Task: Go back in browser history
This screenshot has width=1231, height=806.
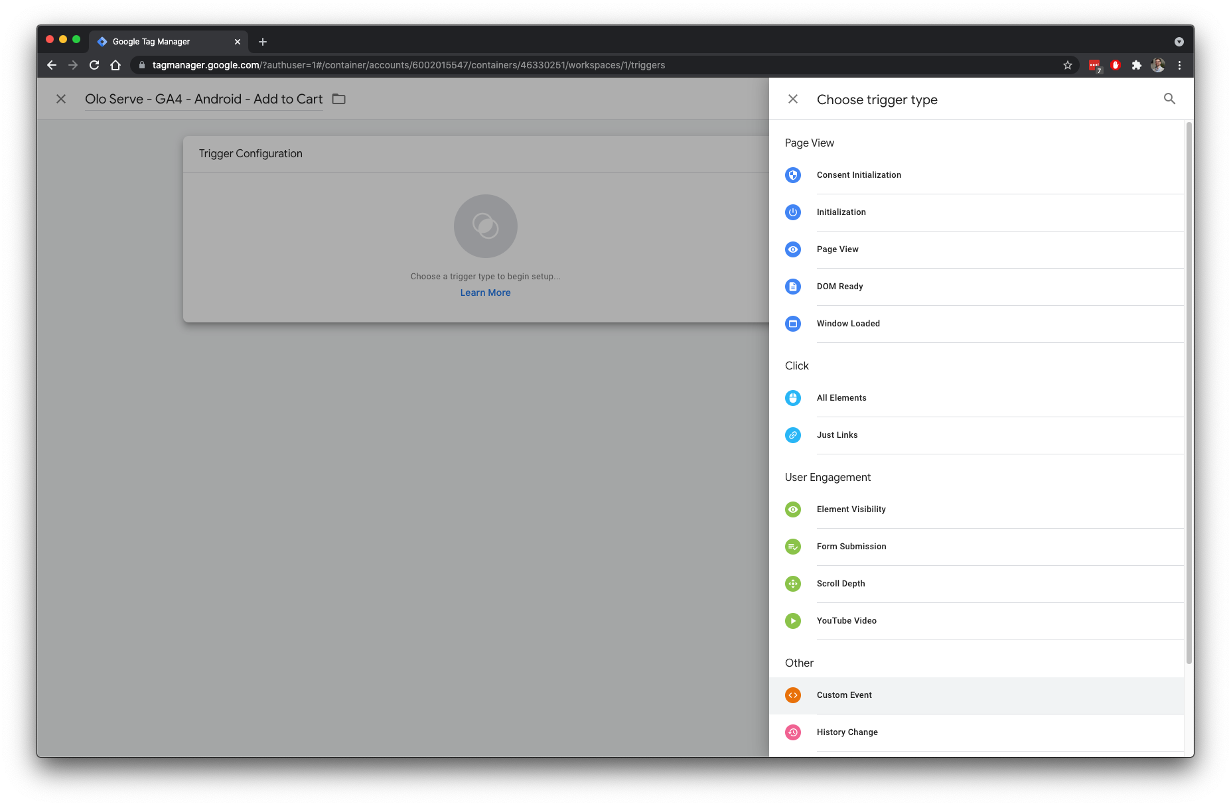Action: pos(52,65)
